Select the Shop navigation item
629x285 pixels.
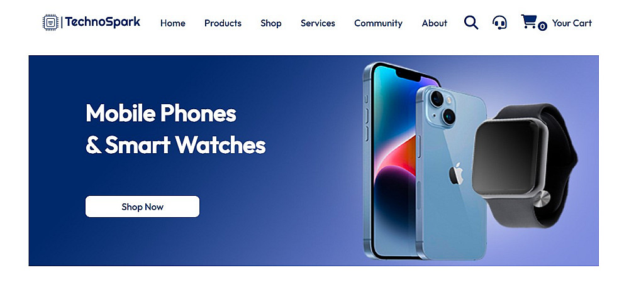pyautogui.click(x=270, y=23)
